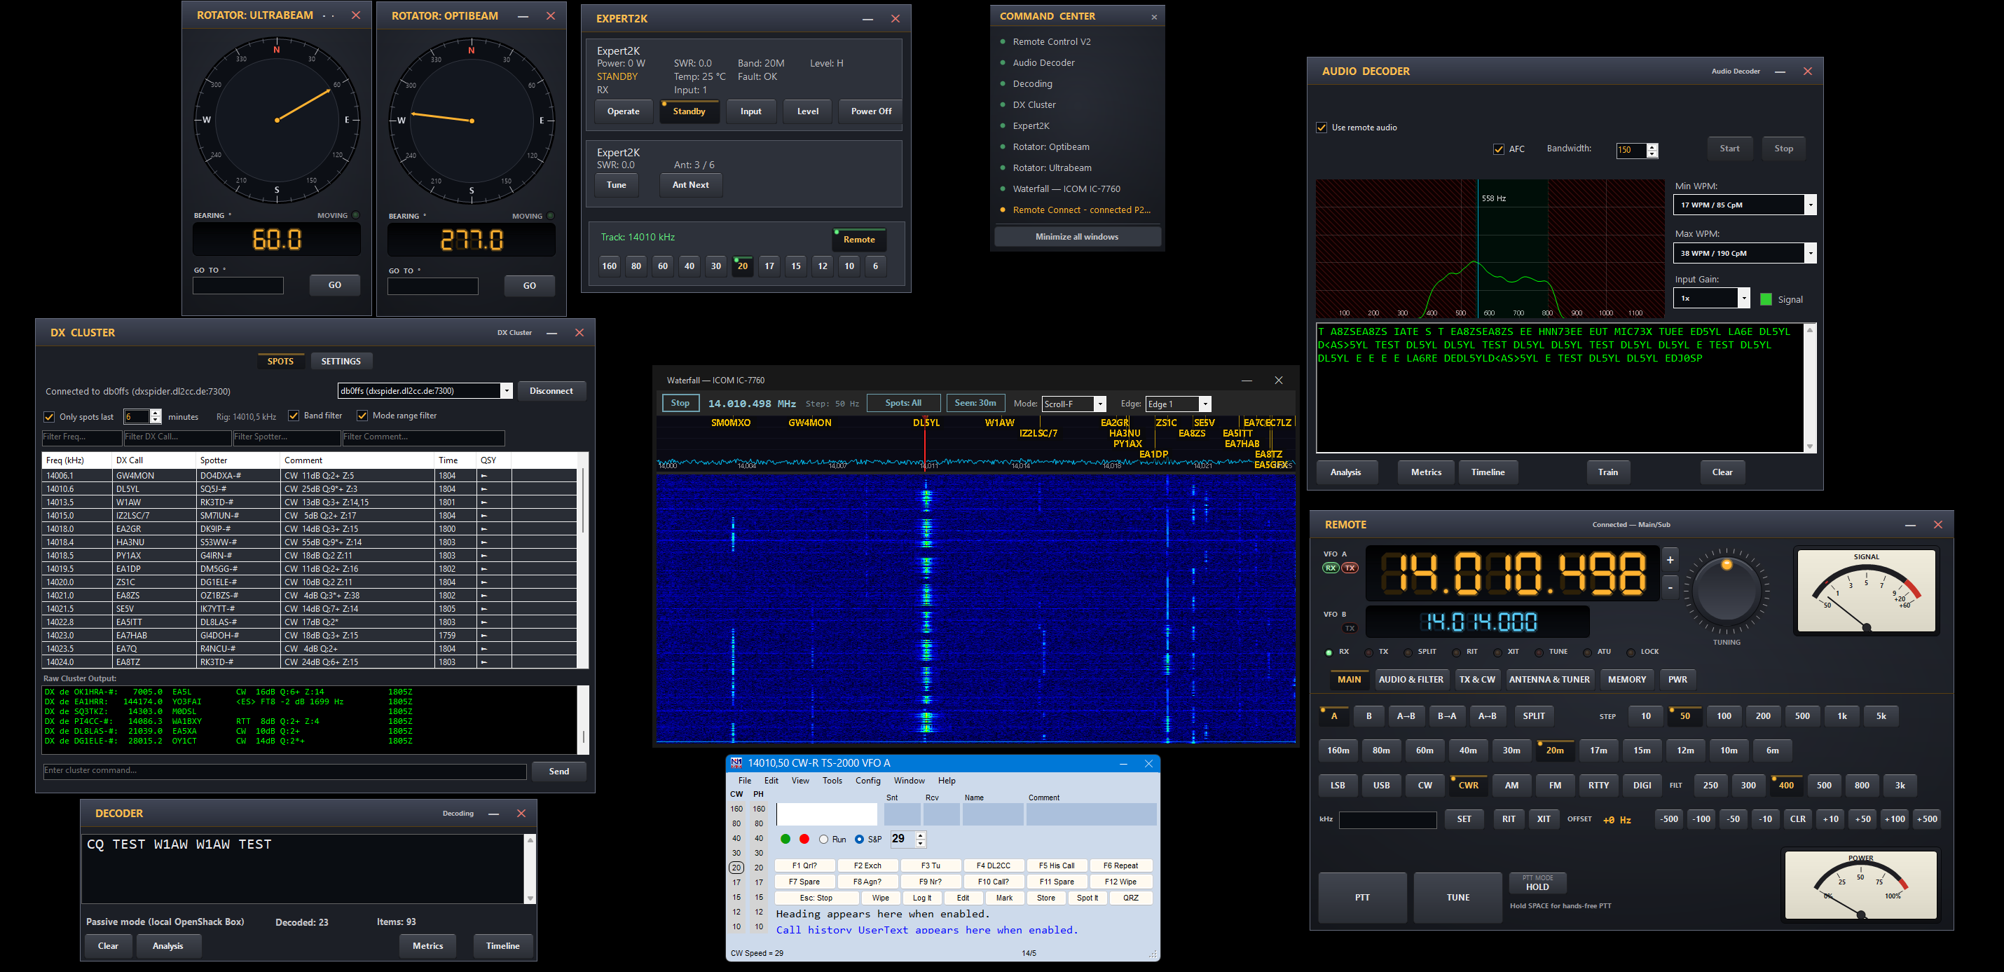Viewport: 2004px width, 972px height.
Task: Open the Config menu in N1MM
Action: pyautogui.click(x=868, y=781)
